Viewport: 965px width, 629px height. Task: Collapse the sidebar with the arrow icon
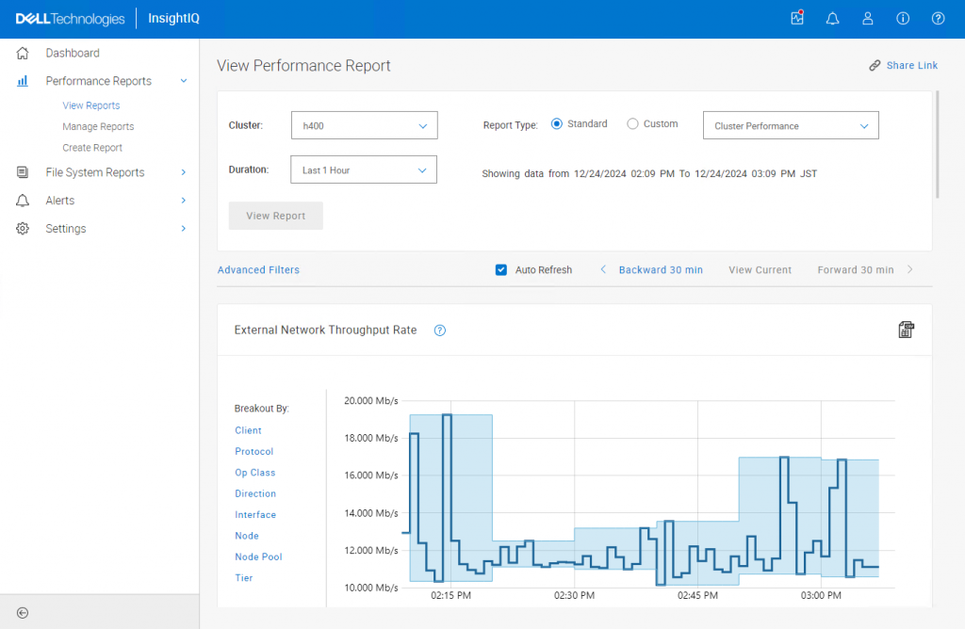point(23,612)
